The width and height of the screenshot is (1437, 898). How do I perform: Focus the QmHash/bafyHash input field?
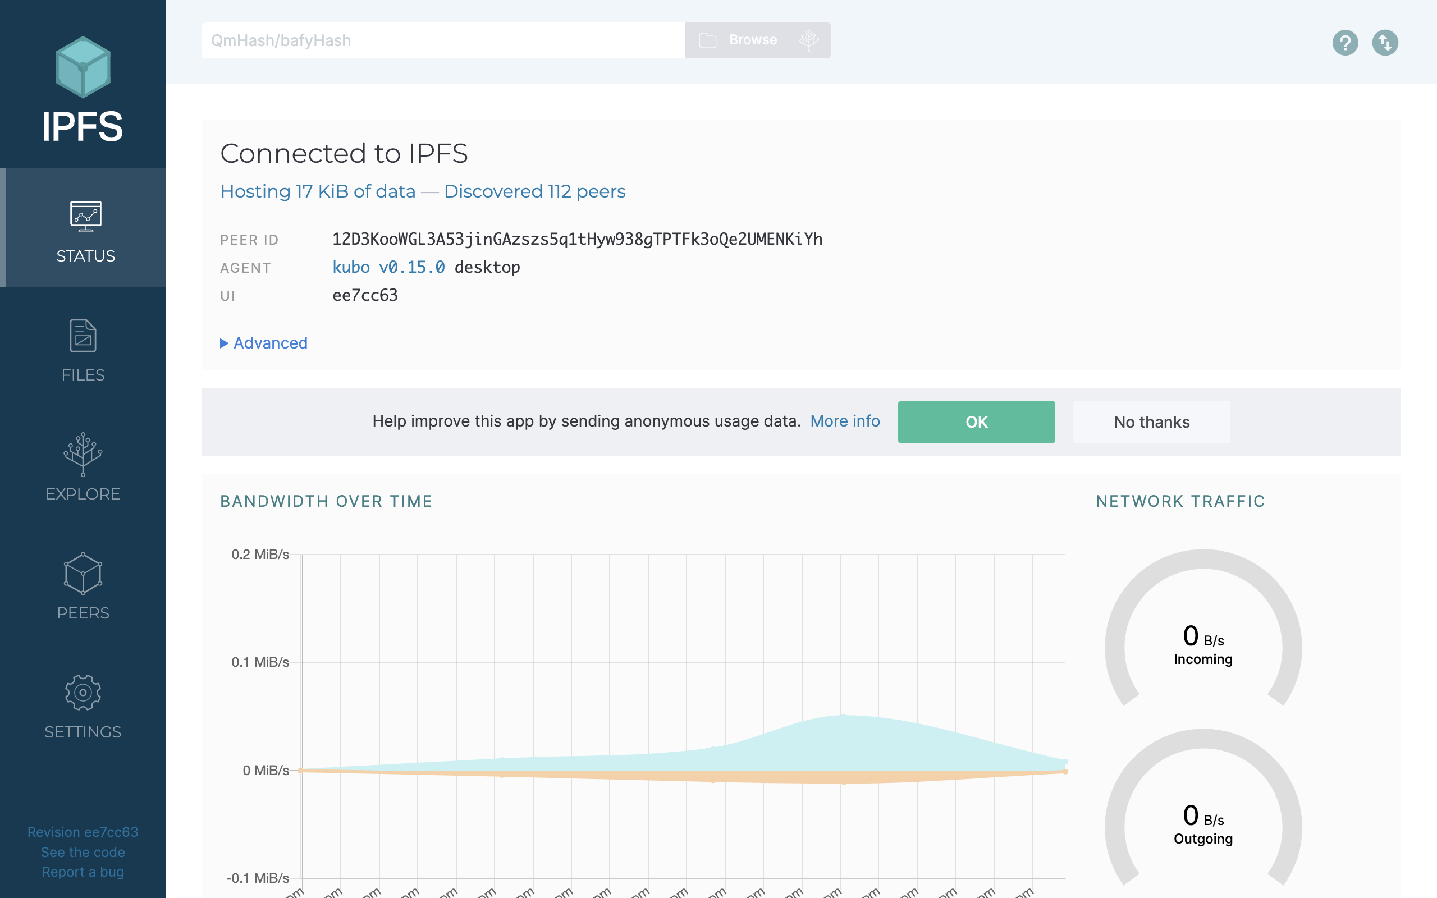(443, 40)
